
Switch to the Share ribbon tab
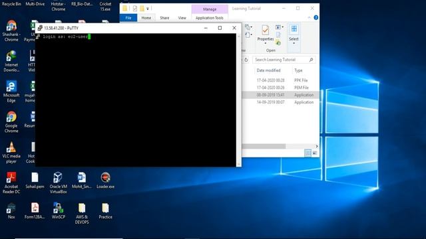point(164,18)
